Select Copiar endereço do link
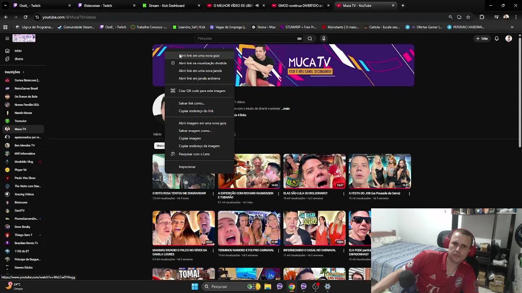This screenshot has height=293, width=522. coord(199,111)
